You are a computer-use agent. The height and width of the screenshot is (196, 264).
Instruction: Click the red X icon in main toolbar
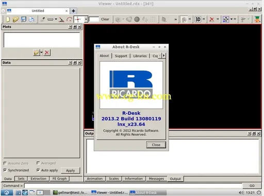(x=211, y=20)
